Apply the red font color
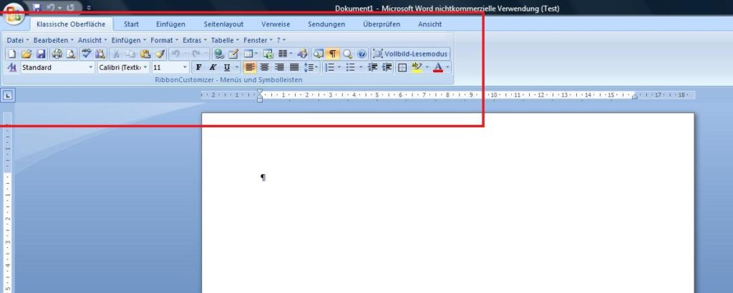Image resolution: width=733 pixels, height=293 pixels. point(438,68)
